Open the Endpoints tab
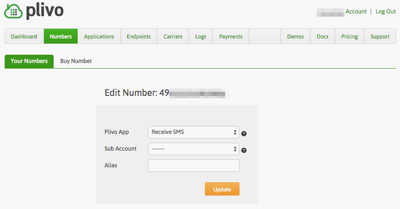The height and width of the screenshot is (209, 400). tap(139, 36)
